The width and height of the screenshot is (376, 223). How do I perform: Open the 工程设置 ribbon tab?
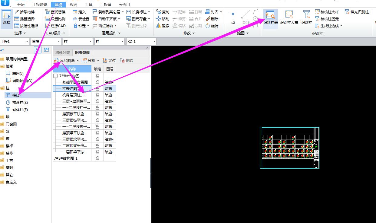(40, 5)
